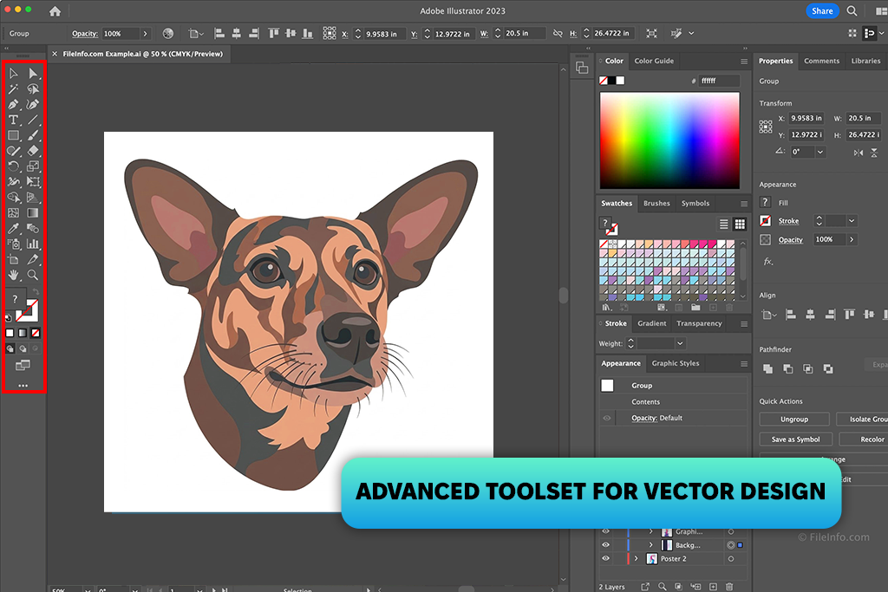Image resolution: width=888 pixels, height=592 pixels.
Task: Click the Recolor button
Action: pyautogui.click(x=865, y=439)
